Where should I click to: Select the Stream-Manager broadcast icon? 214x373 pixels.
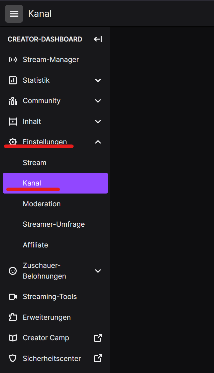coord(12,59)
